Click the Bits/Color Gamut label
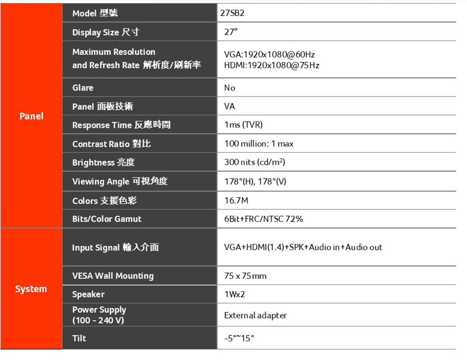The width and height of the screenshot is (467, 360). pyautogui.click(x=107, y=219)
